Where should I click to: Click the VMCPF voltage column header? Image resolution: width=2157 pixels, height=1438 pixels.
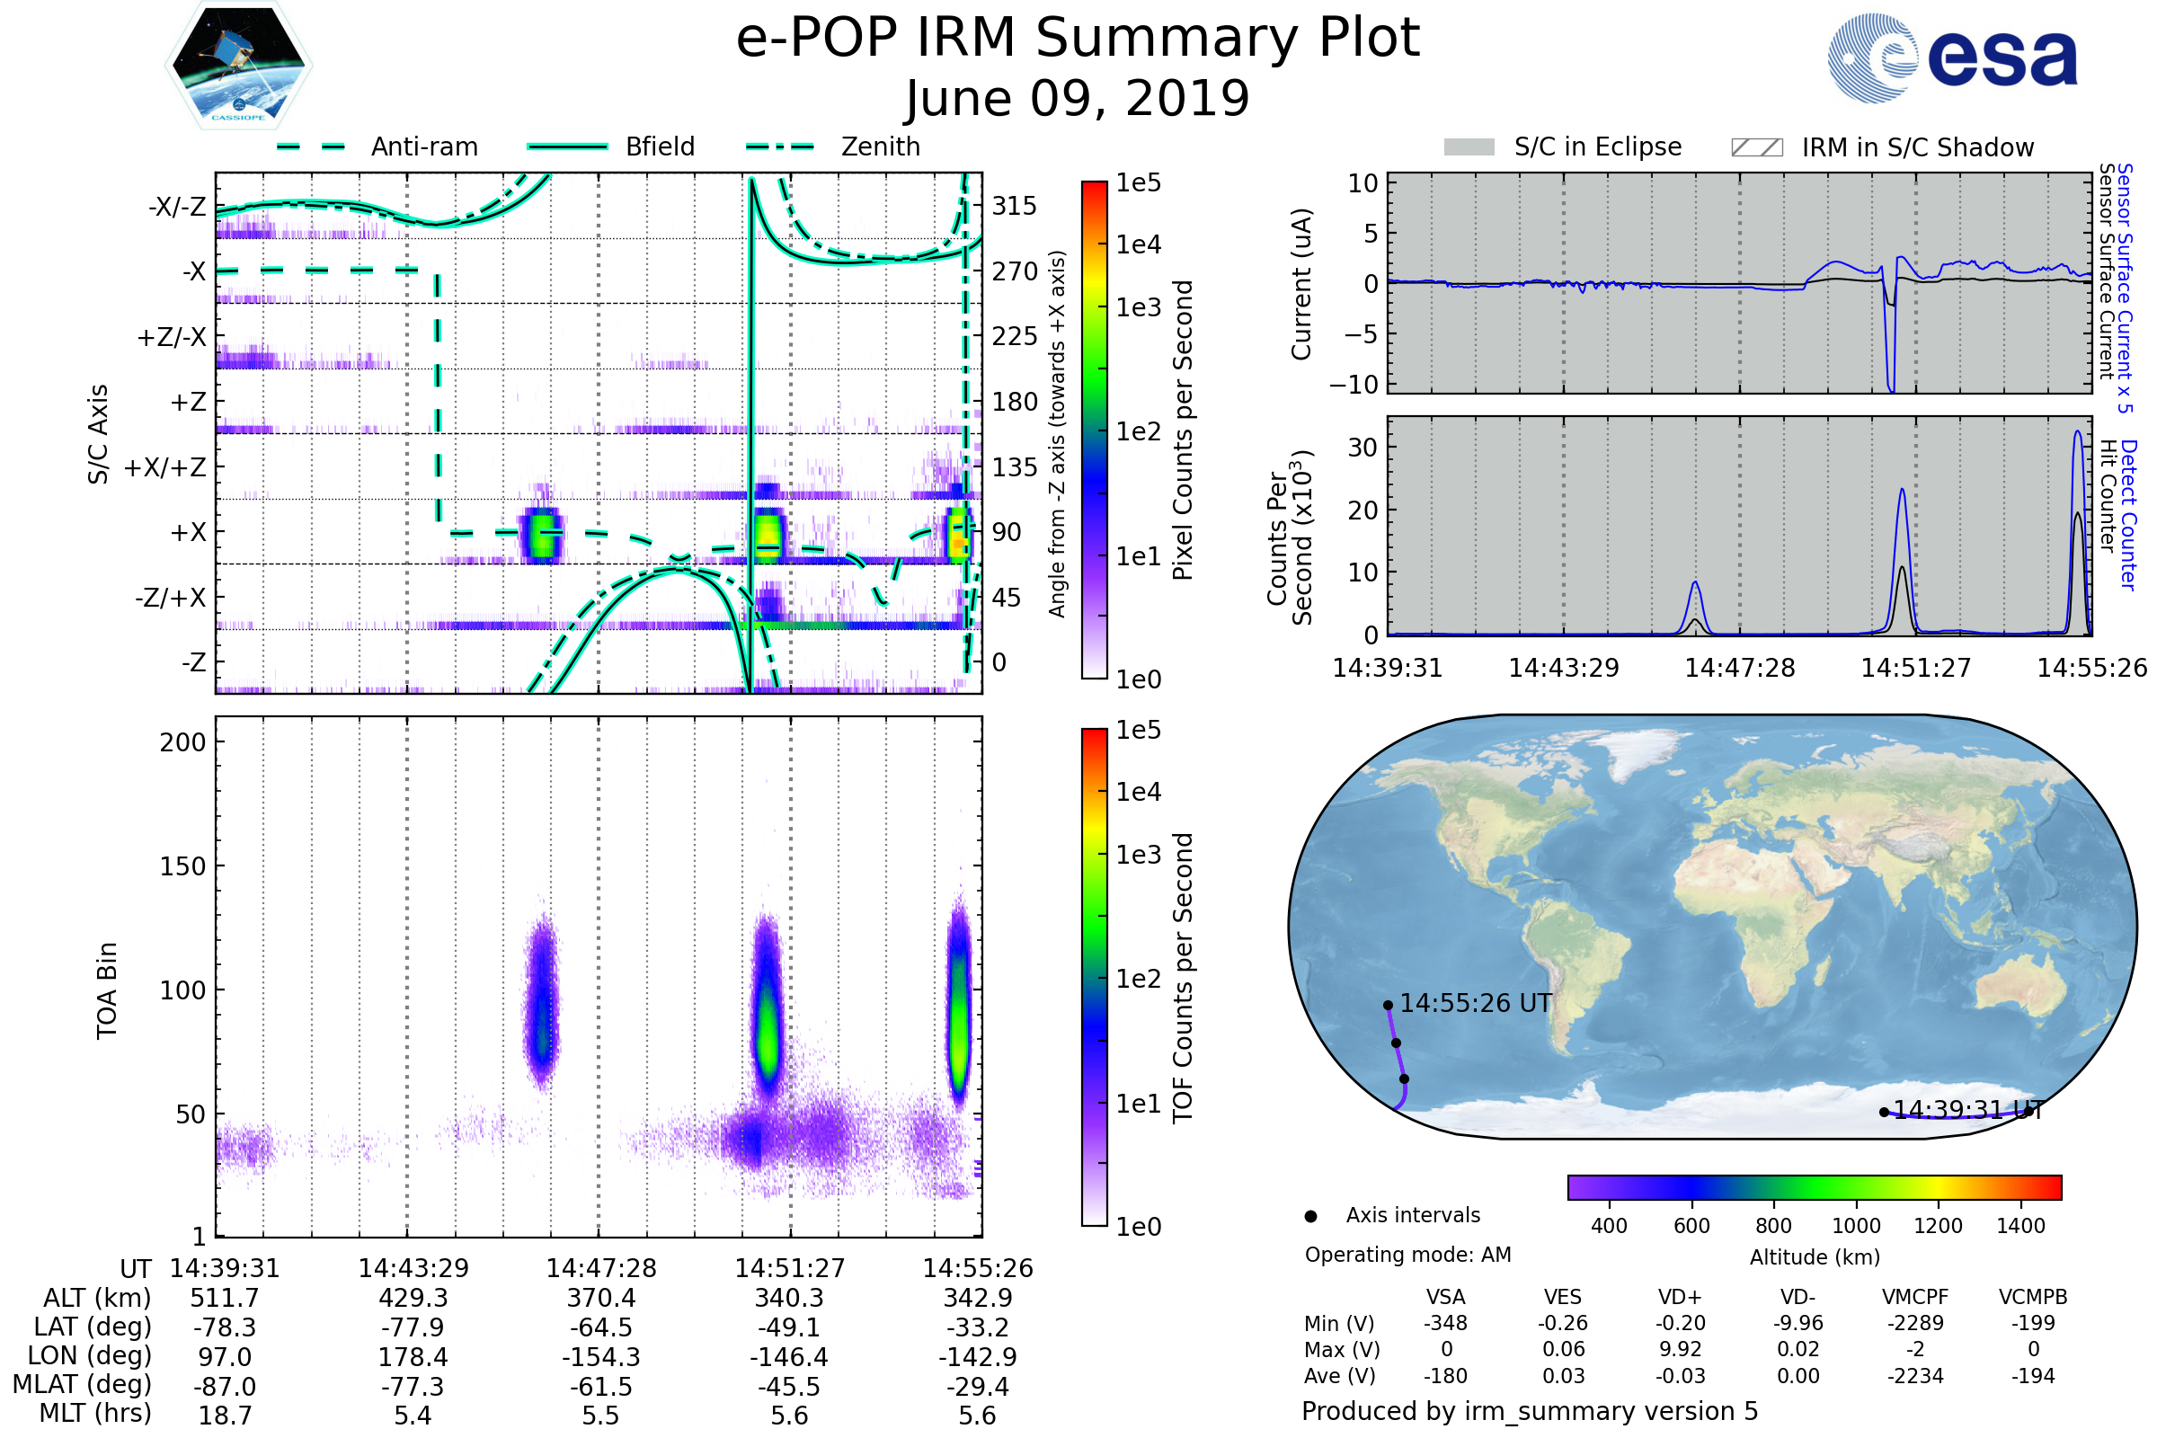click(1915, 1298)
